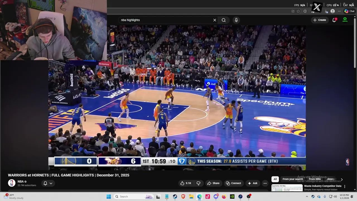Add this page to browser favorites star
Image resolution: width=357 pixels, height=201 pixels.
point(298,11)
